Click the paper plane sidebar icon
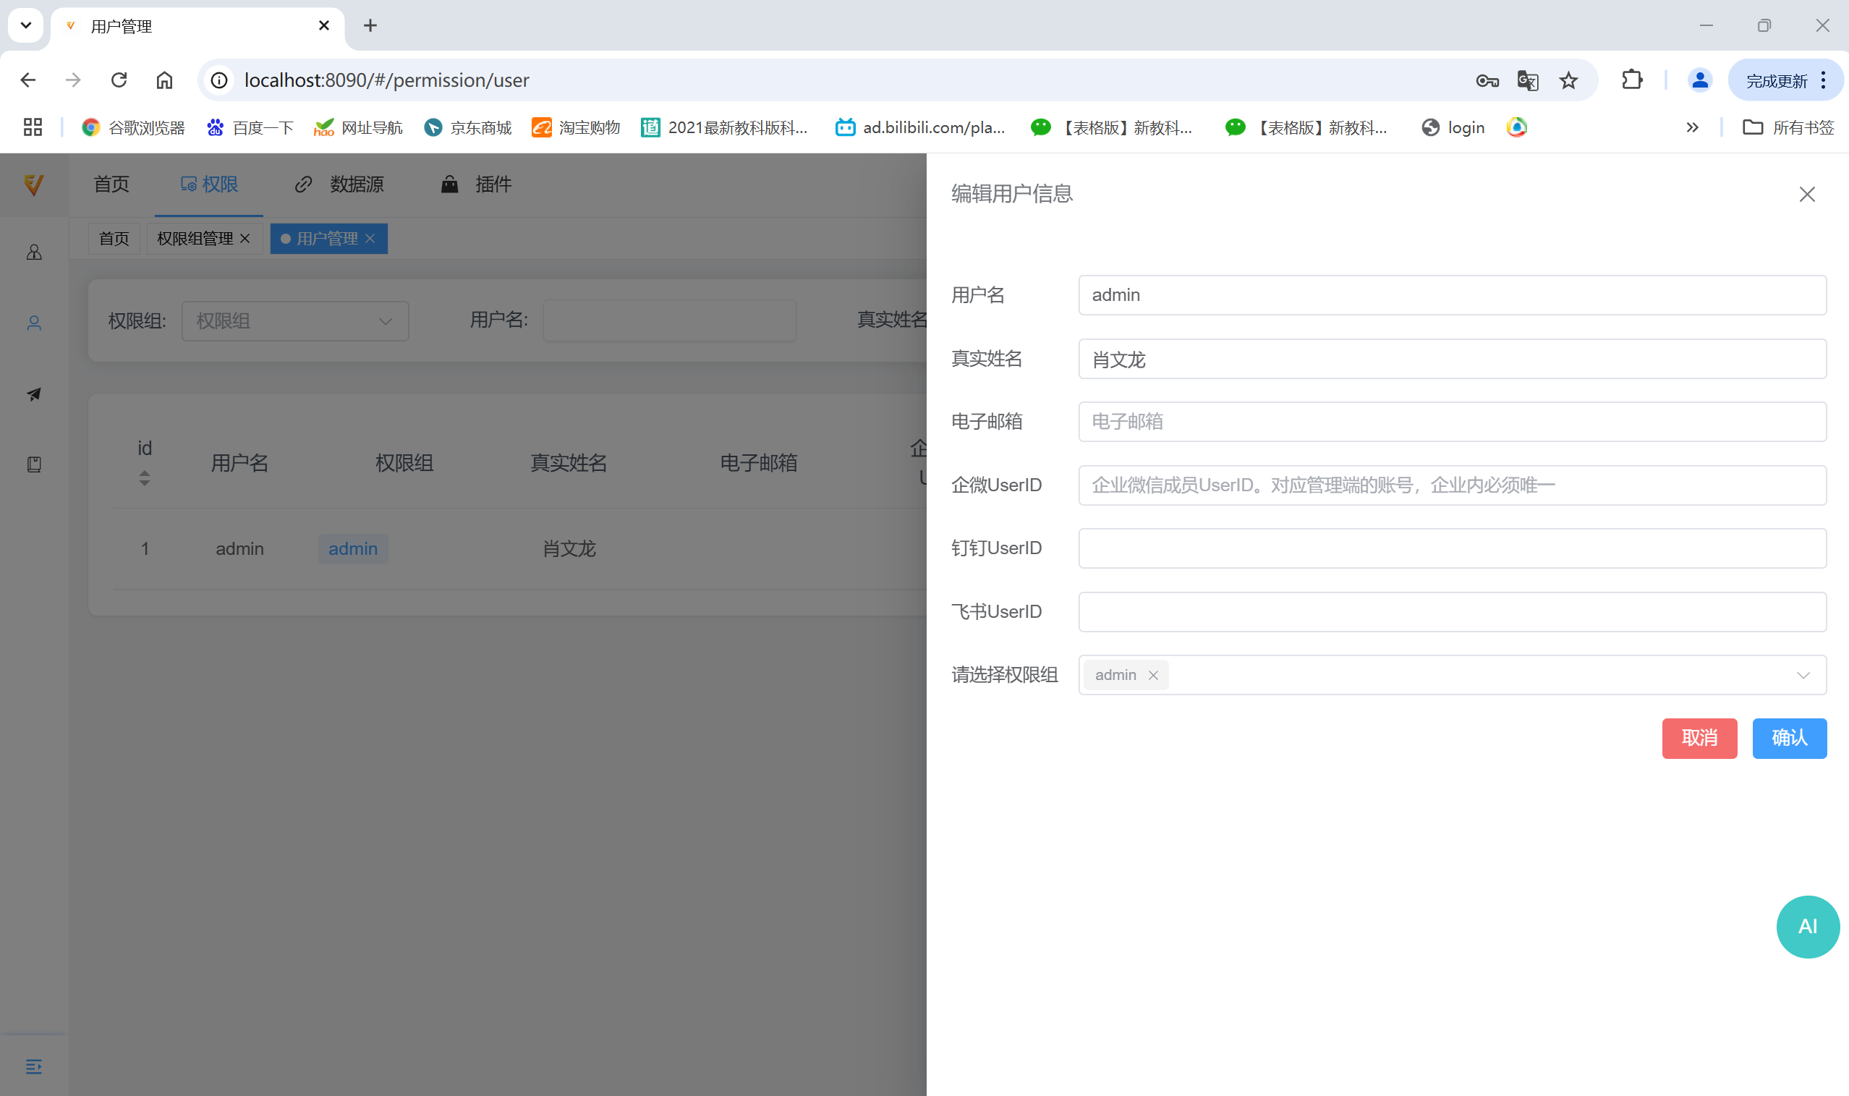The image size is (1849, 1096). point(34,394)
